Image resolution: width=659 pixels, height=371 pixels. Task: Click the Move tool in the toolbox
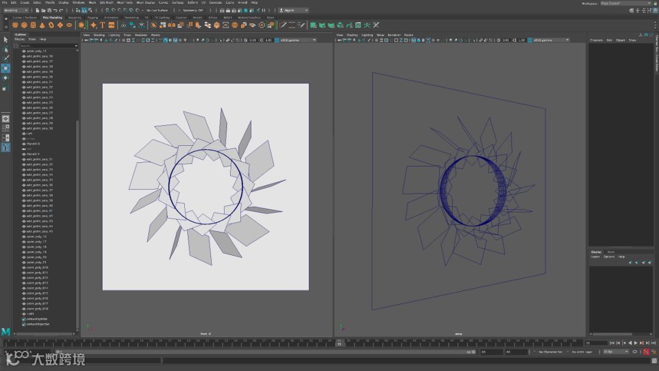[5, 68]
